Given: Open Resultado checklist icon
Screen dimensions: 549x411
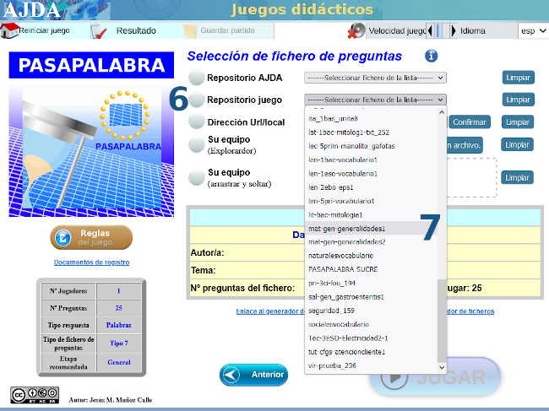Looking at the screenshot, I should 100,30.
